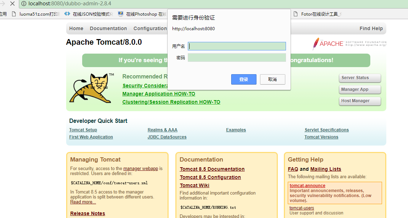Click http://localhost:8080 text in auth dialog

pos(194,29)
